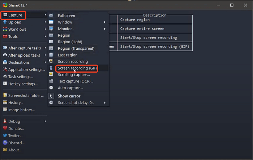This screenshot has width=253, height=160.
Task: Click the Start/Stop screen recording (GIF) description row
Action: tap(154, 46)
